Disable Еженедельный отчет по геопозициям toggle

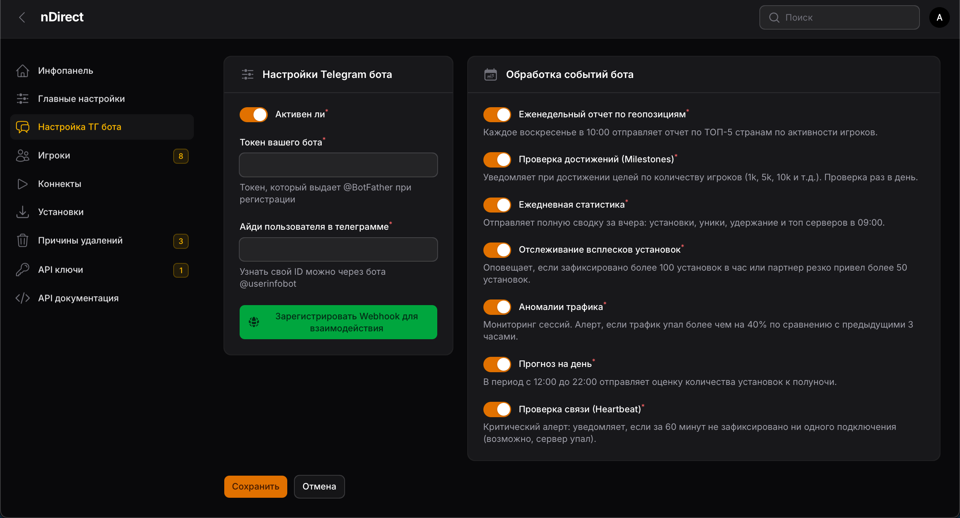tap(497, 115)
